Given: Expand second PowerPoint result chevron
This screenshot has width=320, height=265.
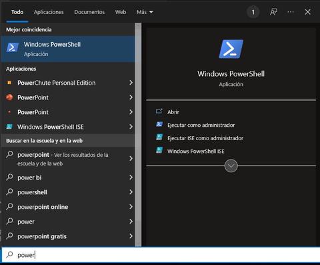Looking at the screenshot, I should [x=131, y=112].
